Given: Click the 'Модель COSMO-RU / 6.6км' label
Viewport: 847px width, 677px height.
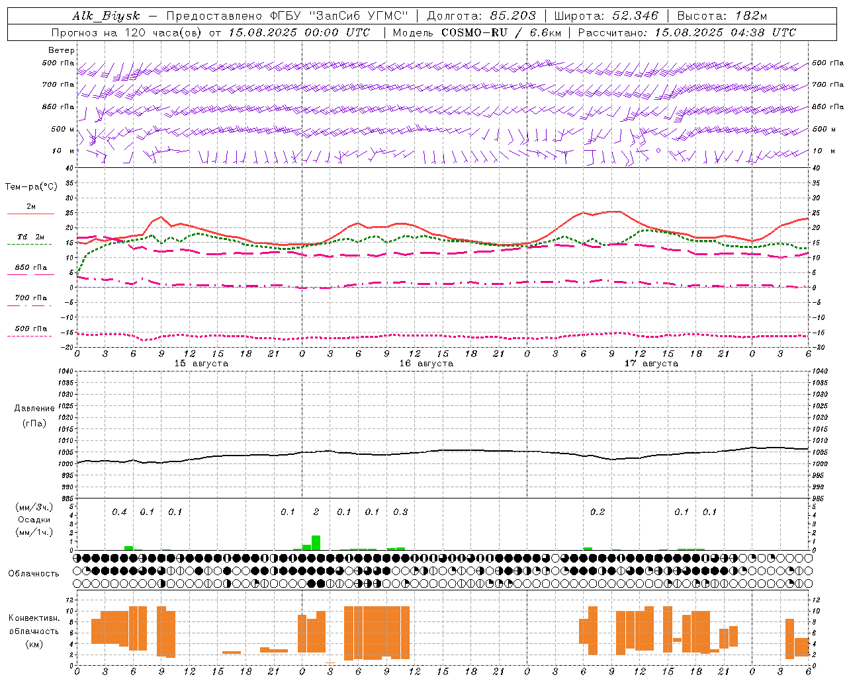Looking at the screenshot, I should point(476,32).
